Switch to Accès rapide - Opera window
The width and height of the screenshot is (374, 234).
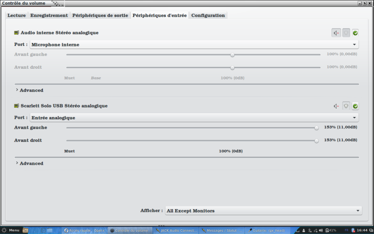pyautogui.click(x=85, y=230)
